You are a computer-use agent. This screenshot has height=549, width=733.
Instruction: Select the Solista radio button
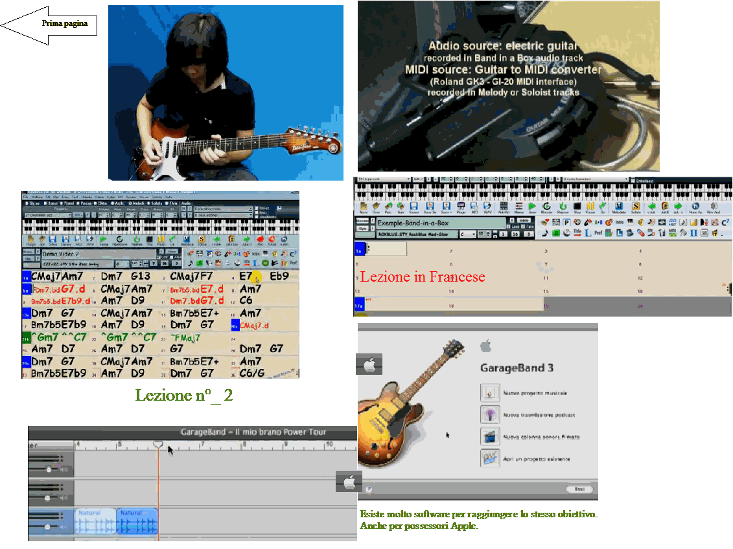coord(148,203)
